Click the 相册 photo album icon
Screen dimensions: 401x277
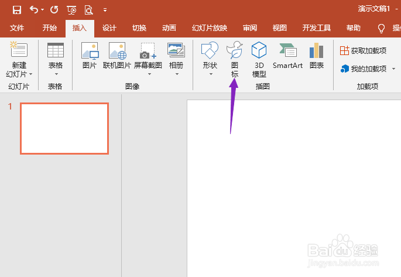pos(176,50)
